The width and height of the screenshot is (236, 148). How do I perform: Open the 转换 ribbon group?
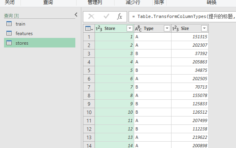pos(212,2)
